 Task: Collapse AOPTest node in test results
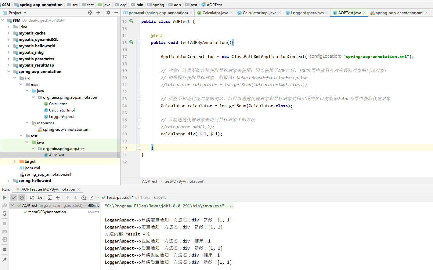pyautogui.click(x=13, y=206)
